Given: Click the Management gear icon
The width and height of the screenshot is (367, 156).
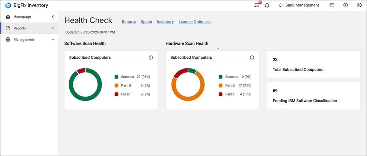Looking at the screenshot, I should (8, 40).
